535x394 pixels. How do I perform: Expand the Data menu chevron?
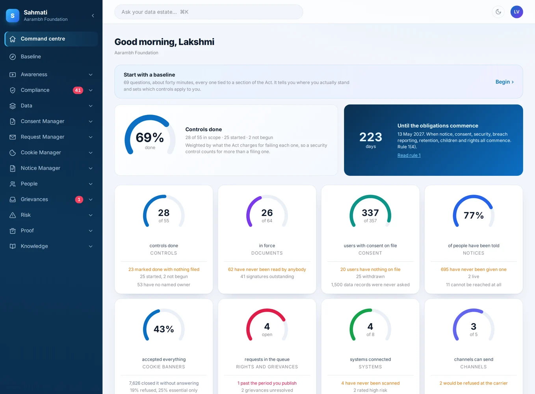tap(91, 106)
